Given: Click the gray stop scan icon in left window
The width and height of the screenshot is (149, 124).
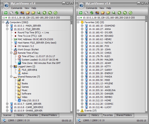Looking at the screenshot, I should point(11,13).
